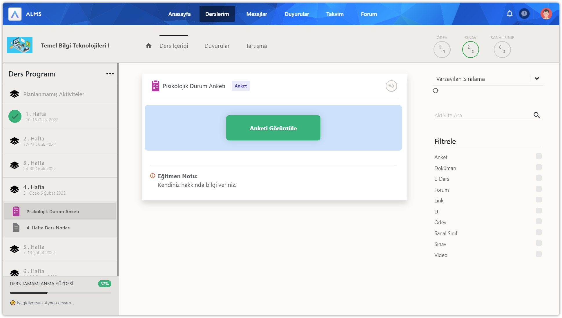This screenshot has height=318, width=562.
Task: Enable the Anket filter checkbox
Action: [x=539, y=156]
